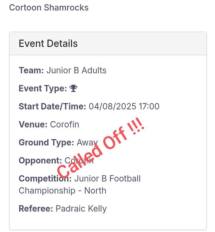Click the Start Date/Time label
215x232 pixels.
[x=52, y=106]
